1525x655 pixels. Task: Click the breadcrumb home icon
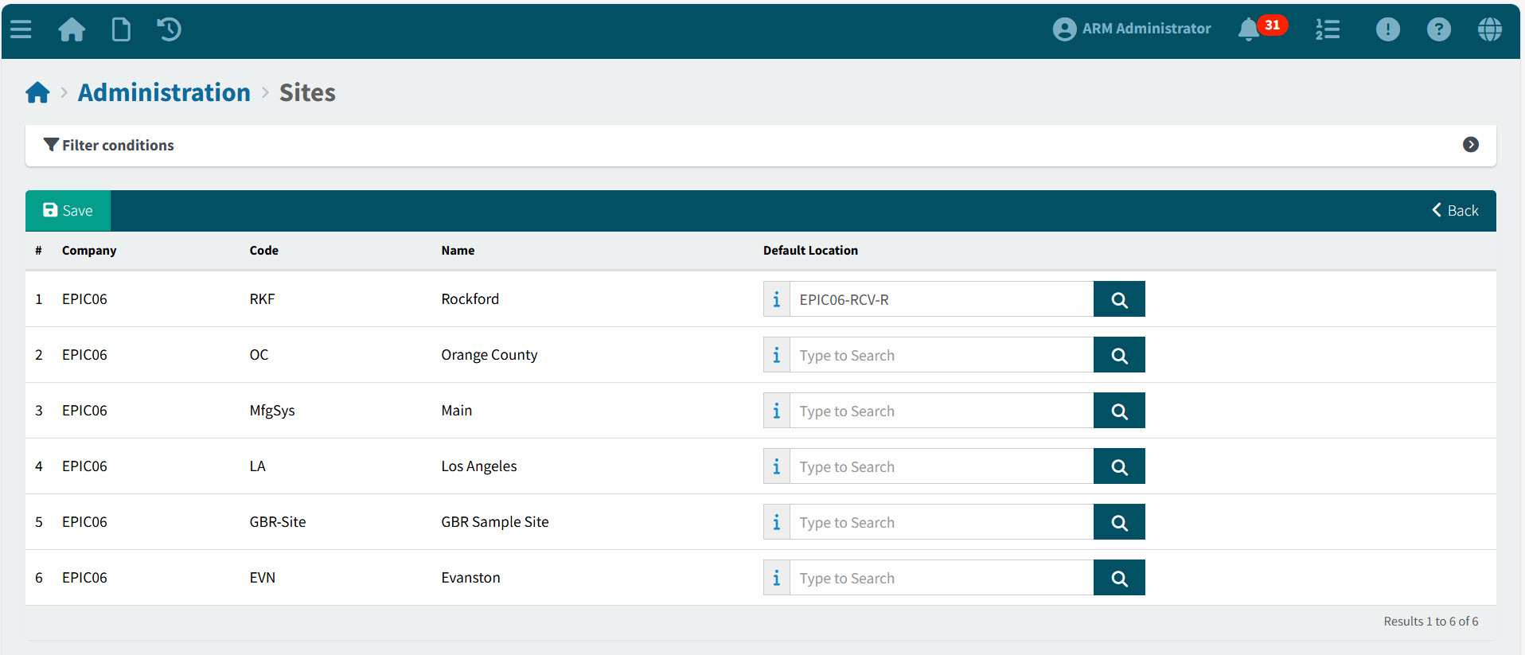(37, 93)
